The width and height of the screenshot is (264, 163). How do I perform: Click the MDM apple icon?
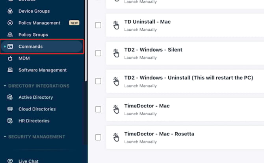10,58
